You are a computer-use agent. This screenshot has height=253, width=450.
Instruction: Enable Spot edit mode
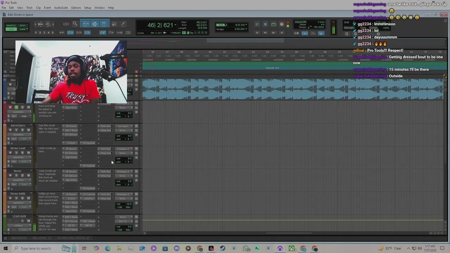tap(22, 26)
